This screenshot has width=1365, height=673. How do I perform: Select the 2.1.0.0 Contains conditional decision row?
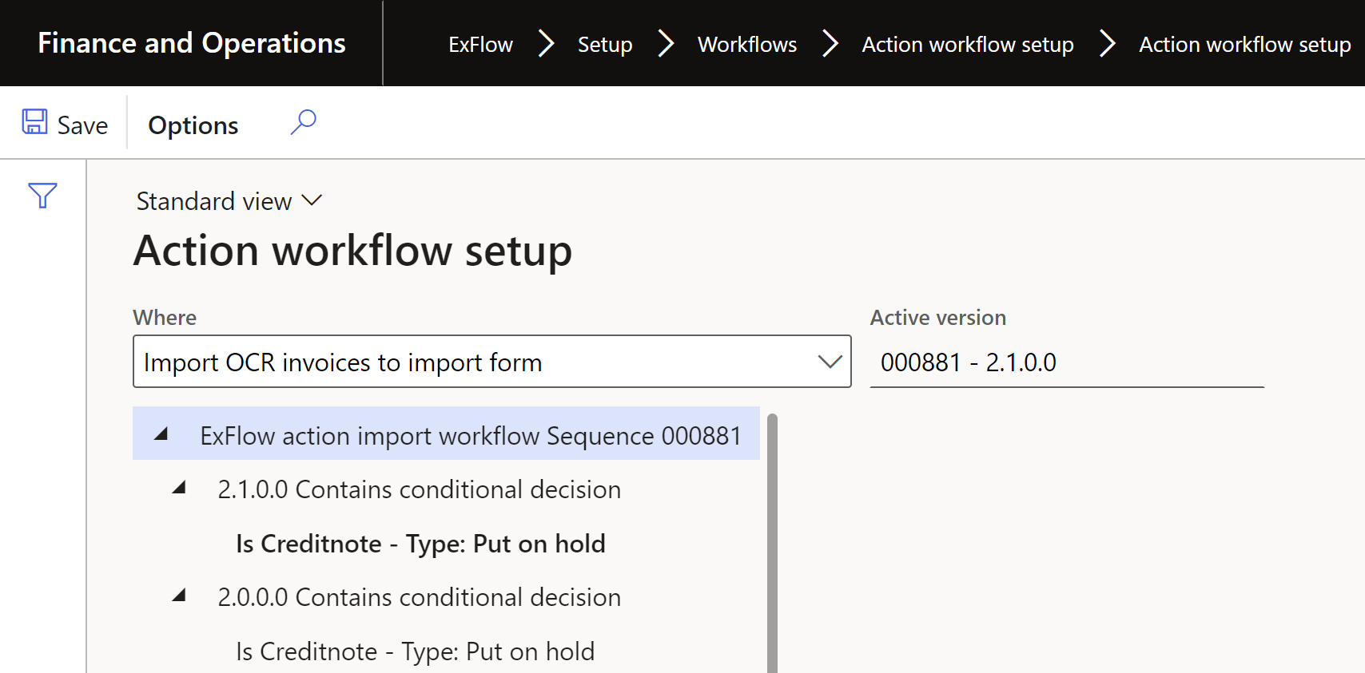[x=420, y=489]
